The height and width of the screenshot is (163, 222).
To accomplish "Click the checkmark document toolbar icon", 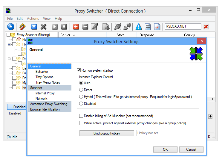I will click(157, 27).
